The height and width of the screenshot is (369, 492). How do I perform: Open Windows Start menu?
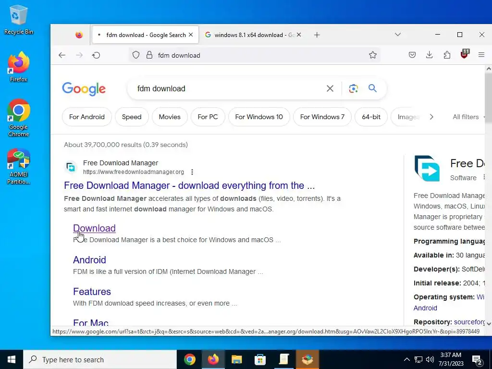click(12, 359)
